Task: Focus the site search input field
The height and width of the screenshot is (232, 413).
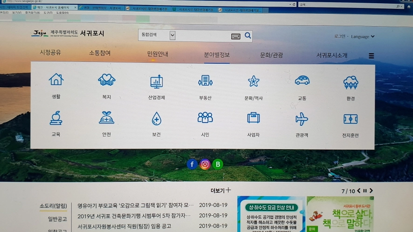Action: click(203, 35)
